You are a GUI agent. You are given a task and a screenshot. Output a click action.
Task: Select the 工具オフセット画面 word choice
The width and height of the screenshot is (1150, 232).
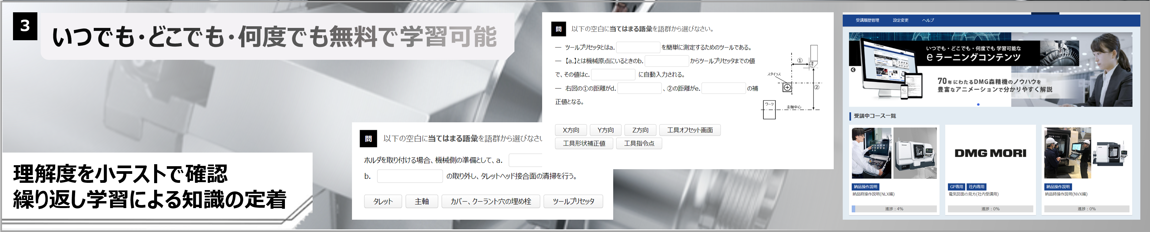pyautogui.click(x=690, y=130)
